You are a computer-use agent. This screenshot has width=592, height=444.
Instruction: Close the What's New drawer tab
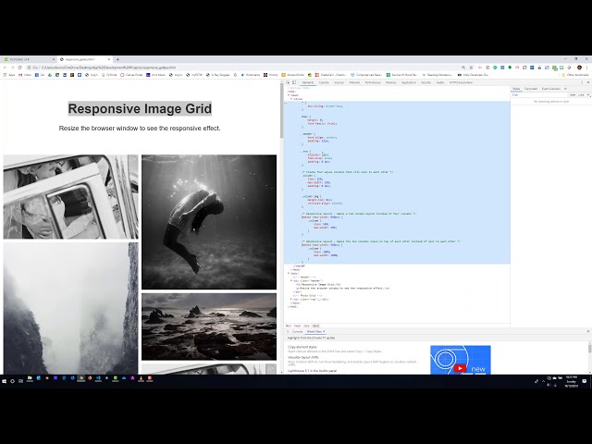click(x=324, y=331)
